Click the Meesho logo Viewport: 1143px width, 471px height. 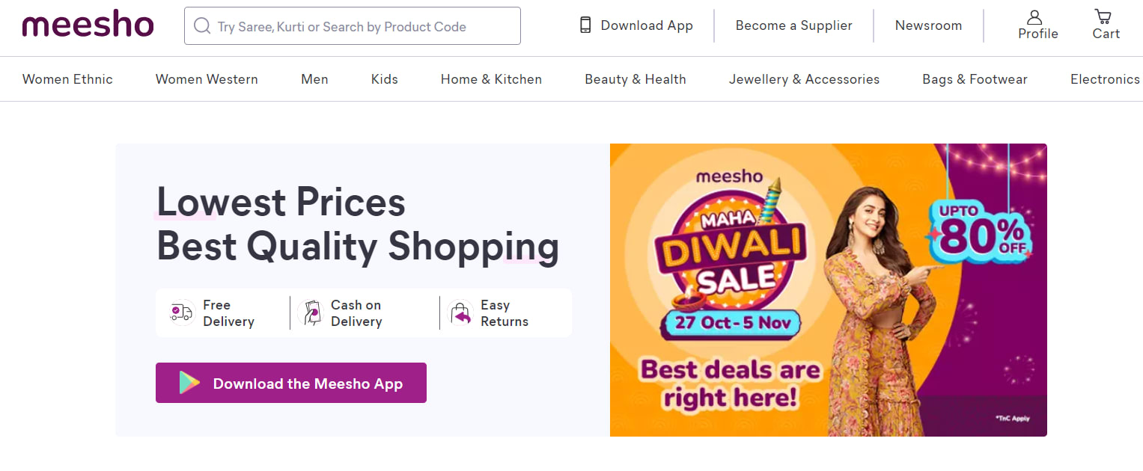[x=88, y=24]
